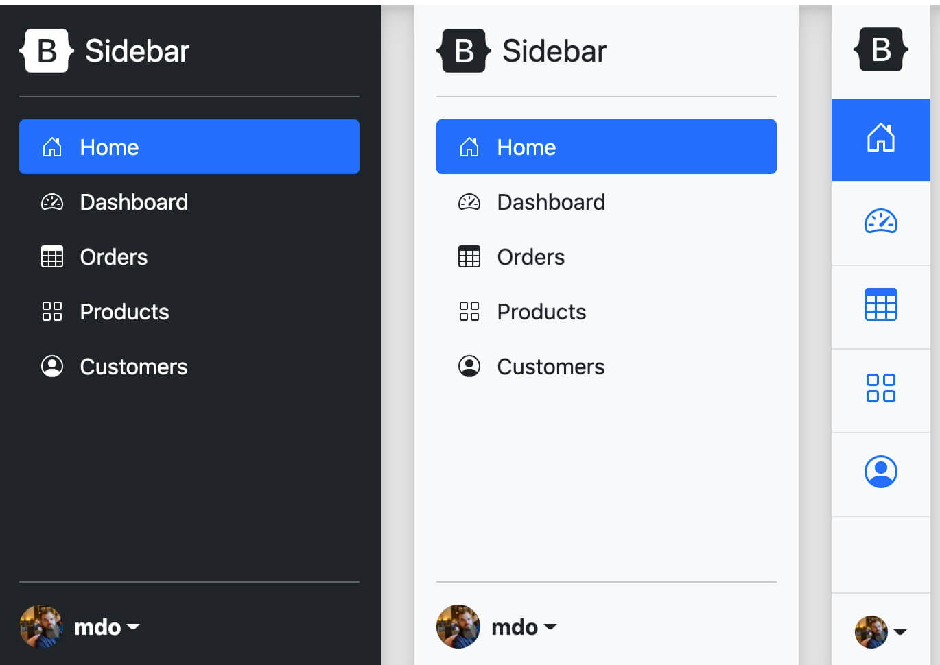Click the Bootstrap logo in the light sidebar

[464, 51]
